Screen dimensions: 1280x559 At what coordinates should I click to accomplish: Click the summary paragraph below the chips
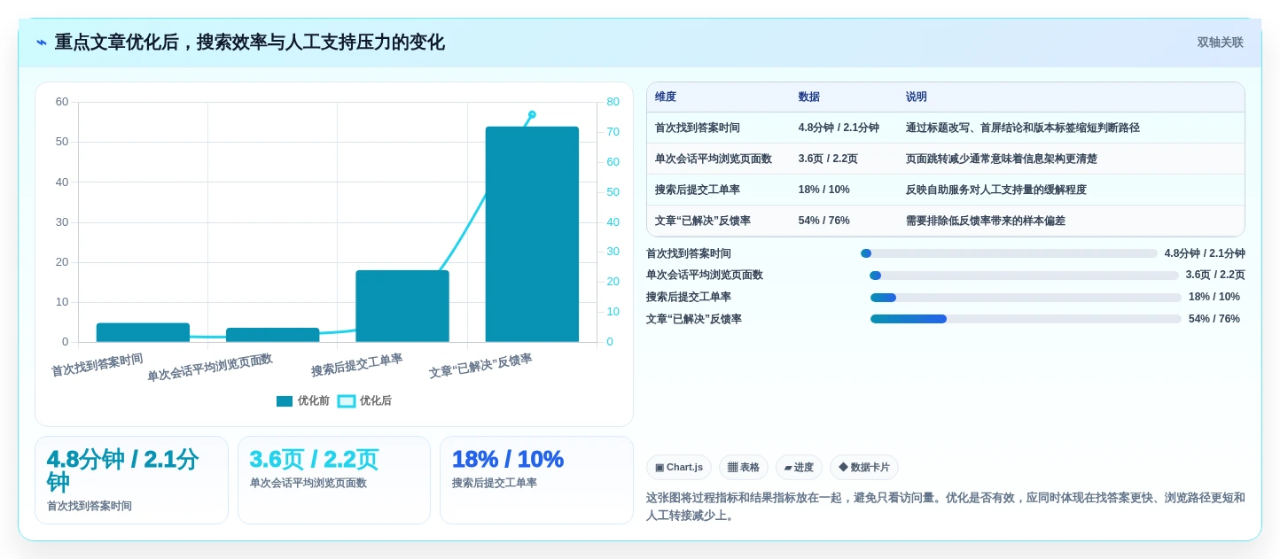(945, 507)
